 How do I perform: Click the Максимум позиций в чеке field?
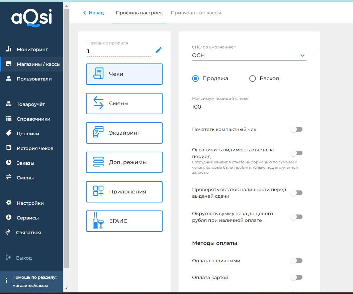249,107
